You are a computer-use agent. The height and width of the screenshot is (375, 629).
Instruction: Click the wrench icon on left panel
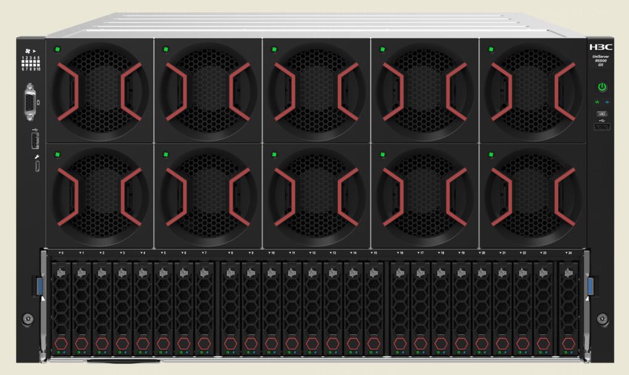pyautogui.click(x=37, y=157)
